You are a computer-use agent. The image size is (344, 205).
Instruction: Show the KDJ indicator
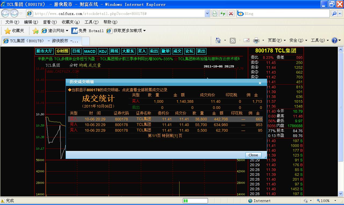103,51
